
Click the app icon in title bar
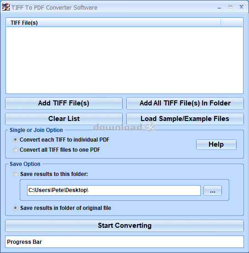[x=6, y=7]
